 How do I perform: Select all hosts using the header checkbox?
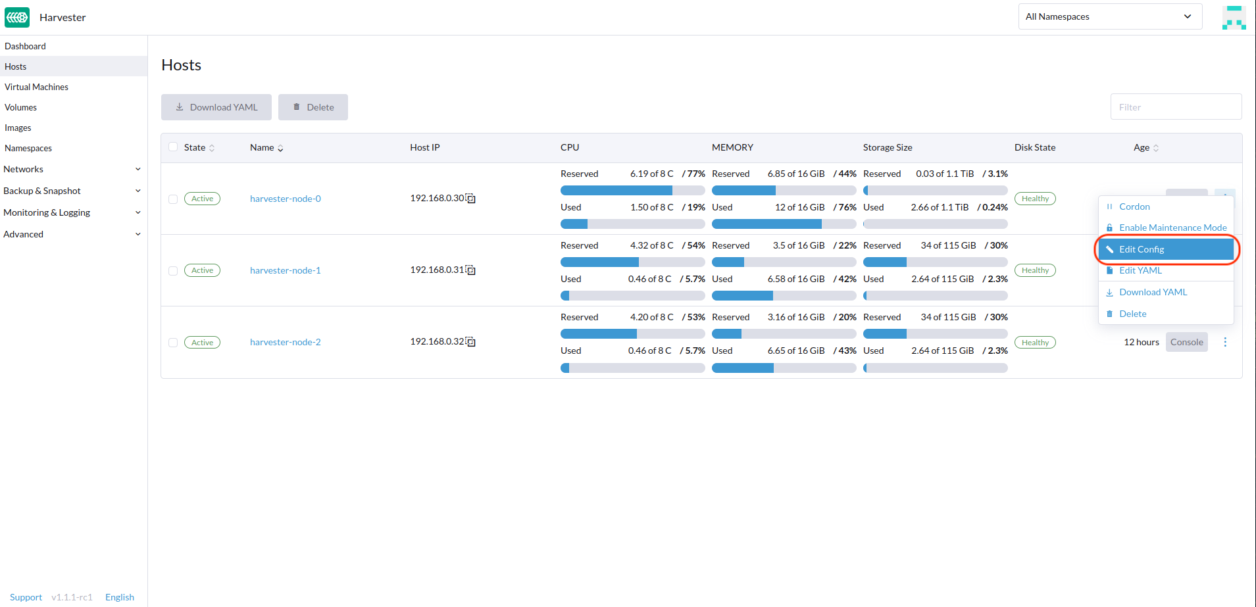173,147
